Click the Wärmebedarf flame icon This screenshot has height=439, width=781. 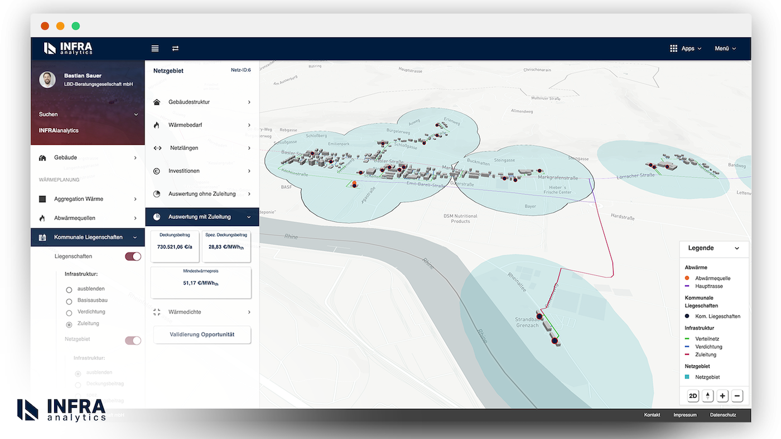click(x=157, y=125)
